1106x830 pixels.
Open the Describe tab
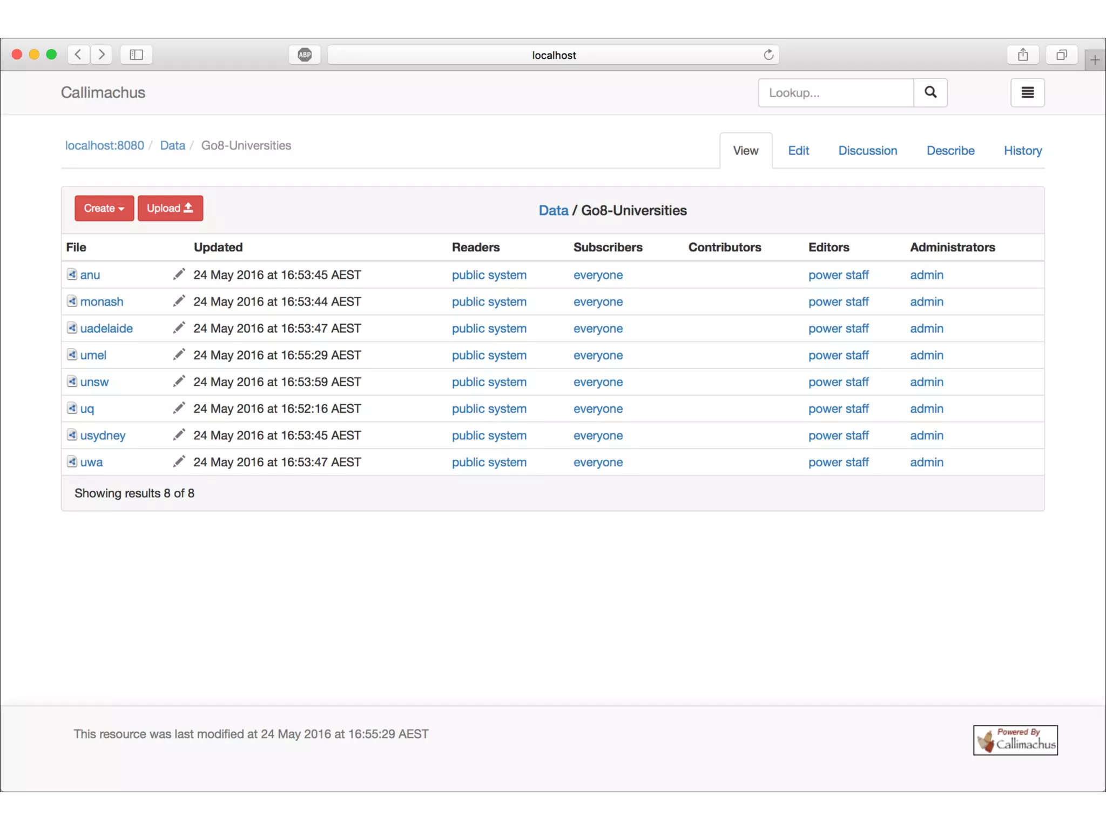[x=950, y=151]
